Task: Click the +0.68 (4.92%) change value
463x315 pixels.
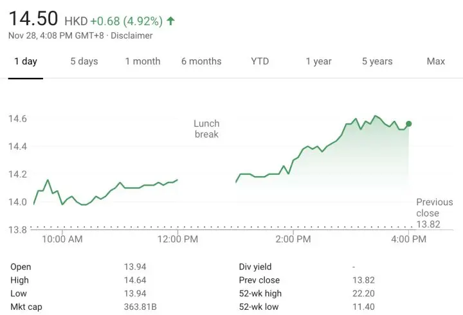Action: (x=126, y=21)
